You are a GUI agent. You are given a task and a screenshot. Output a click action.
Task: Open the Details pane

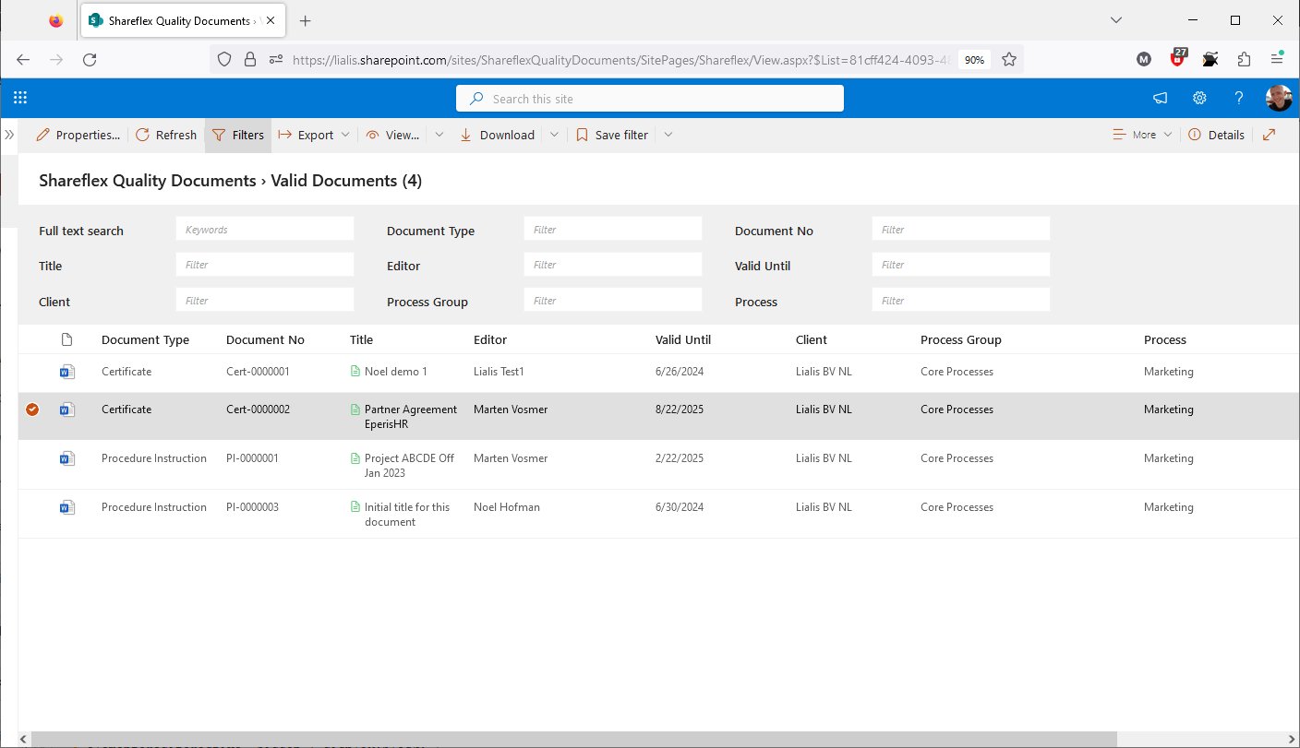click(1216, 135)
